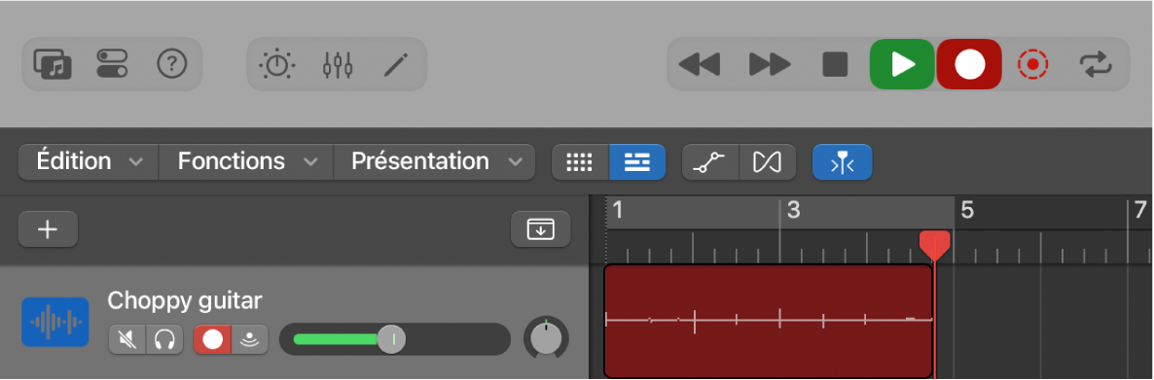
Task: Open the Mixer faders icon
Action: click(x=338, y=65)
